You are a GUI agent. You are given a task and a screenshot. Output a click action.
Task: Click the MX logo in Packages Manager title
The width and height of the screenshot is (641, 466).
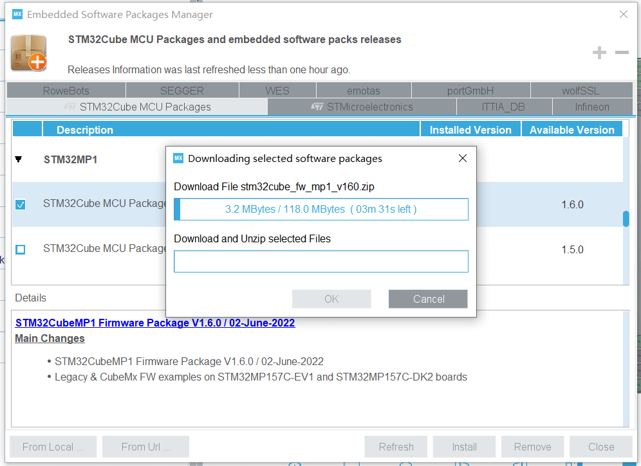[17, 14]
